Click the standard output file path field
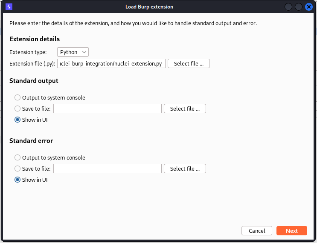This screenshot has height=243, width=317. point(108,109)
